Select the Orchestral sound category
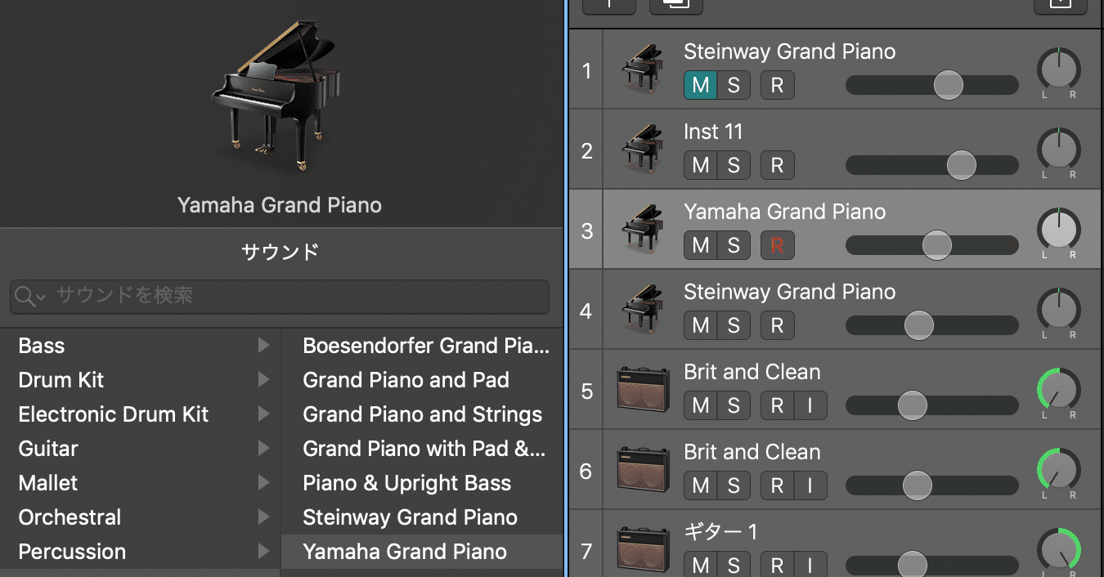This screenshot has height=577, width=1104. coord(140,517)
